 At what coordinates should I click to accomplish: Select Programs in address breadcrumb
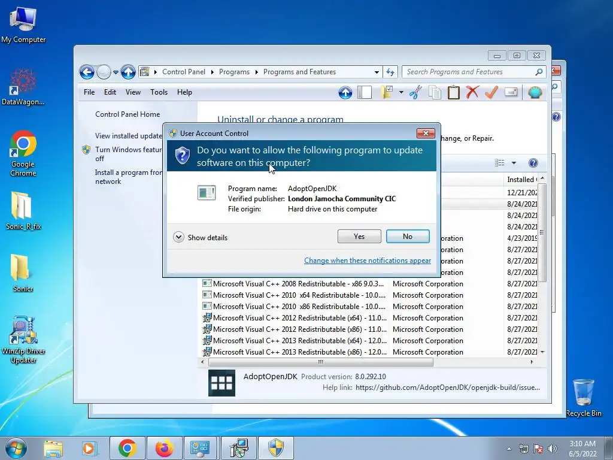point(234,72)
